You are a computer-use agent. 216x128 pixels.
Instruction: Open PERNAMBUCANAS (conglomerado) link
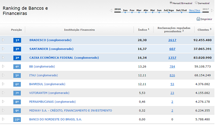click(x=52, y=102)
